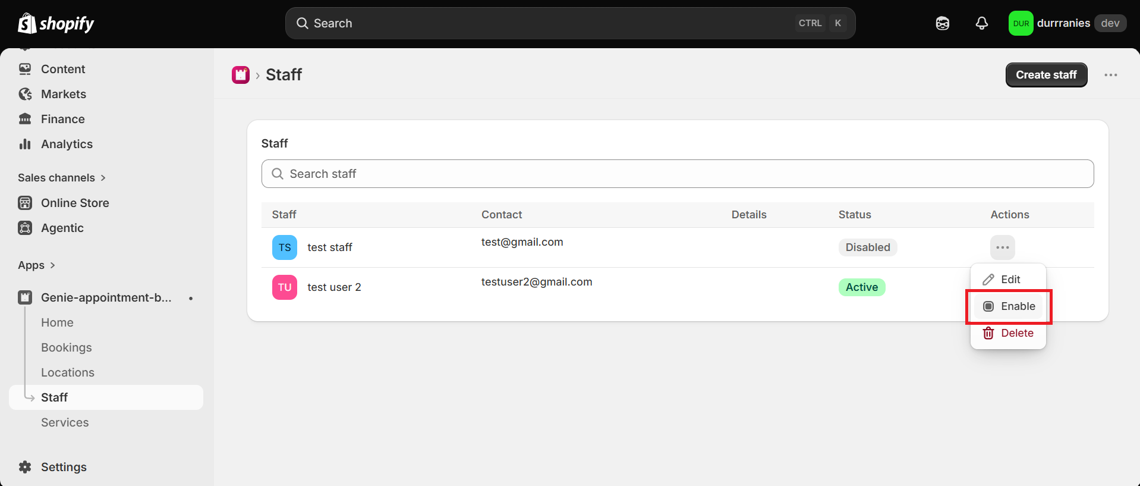
Task: Click the Shopify logo
Action: 56,23
